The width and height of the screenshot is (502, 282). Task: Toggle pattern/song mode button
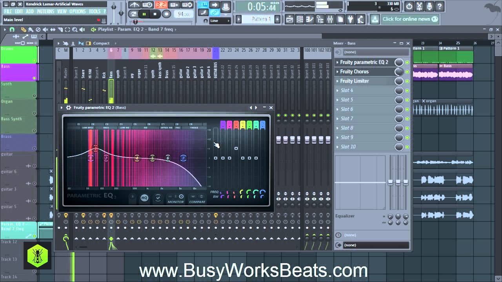coord(133,14)
